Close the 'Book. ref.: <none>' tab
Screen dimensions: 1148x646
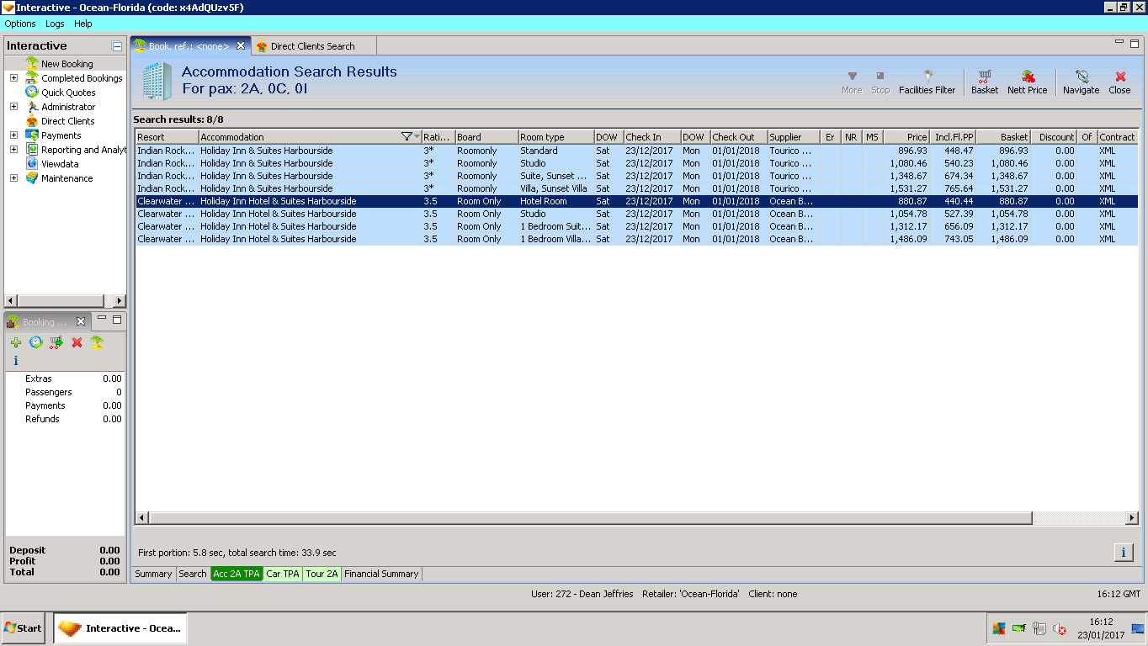click(x=241, y=45)
